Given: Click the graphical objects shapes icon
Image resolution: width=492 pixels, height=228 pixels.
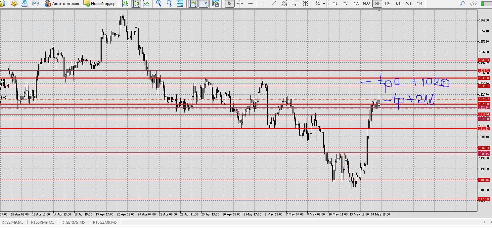Looking at the screenshot, I should tap(318, 4).
